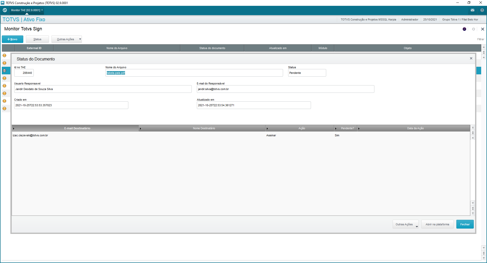Page down in the recipients grid scrollbar

(x=473, y=208)
